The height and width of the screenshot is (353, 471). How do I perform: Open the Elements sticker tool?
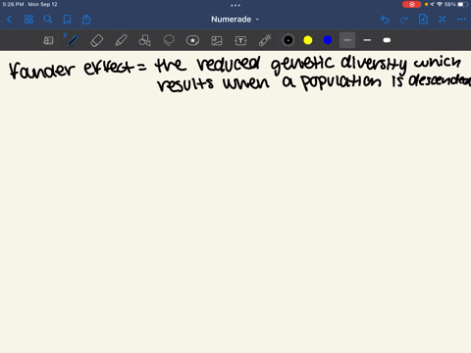click(192, 40)
